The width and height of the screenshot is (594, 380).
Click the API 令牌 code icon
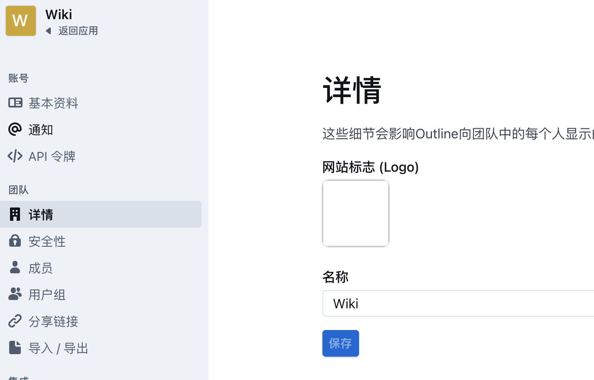point(15,156)
